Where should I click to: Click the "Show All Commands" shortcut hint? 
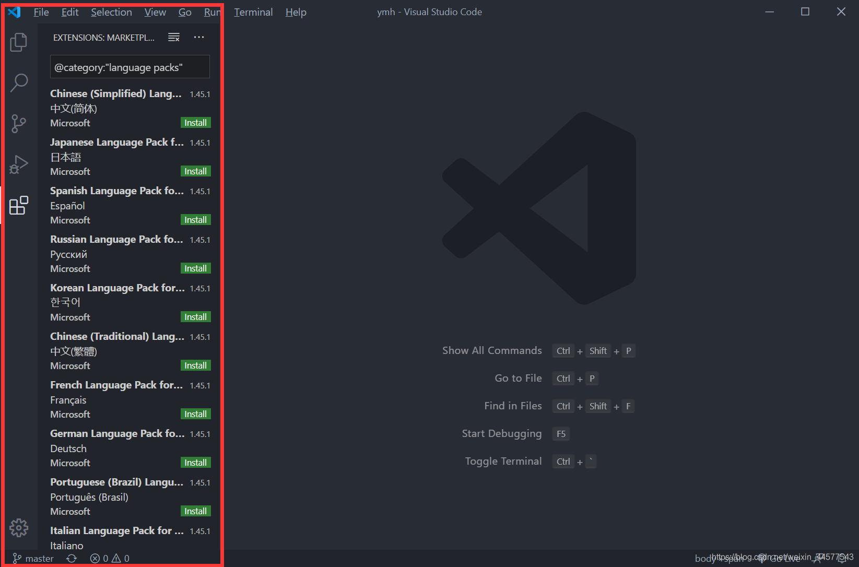(x=492, y=350)
